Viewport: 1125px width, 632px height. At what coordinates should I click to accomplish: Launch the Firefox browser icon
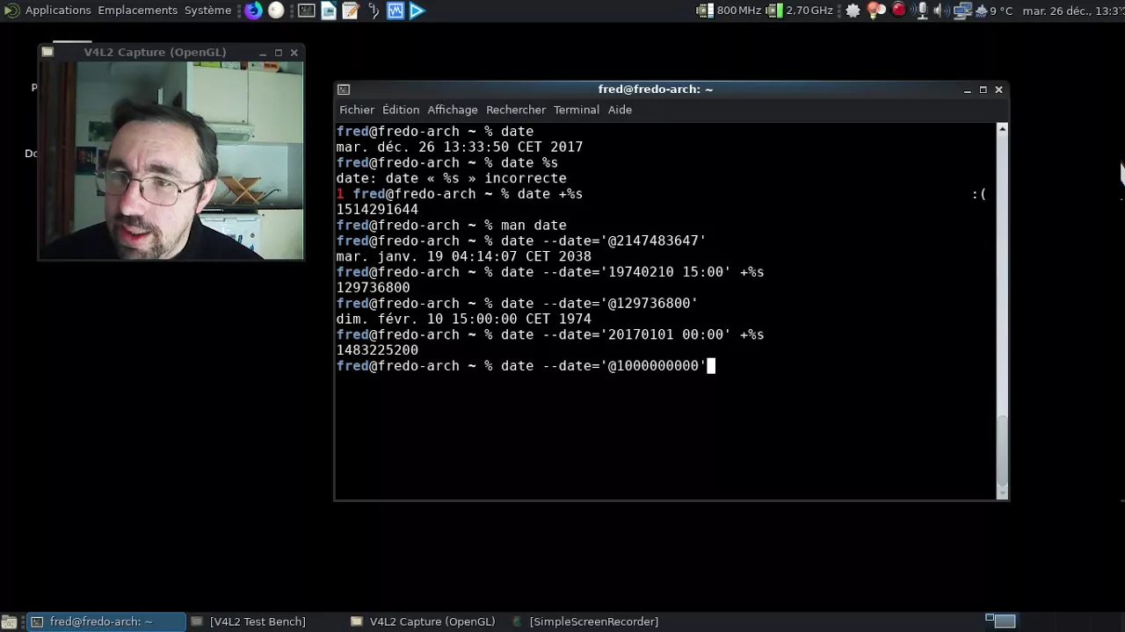pos(253,11)
